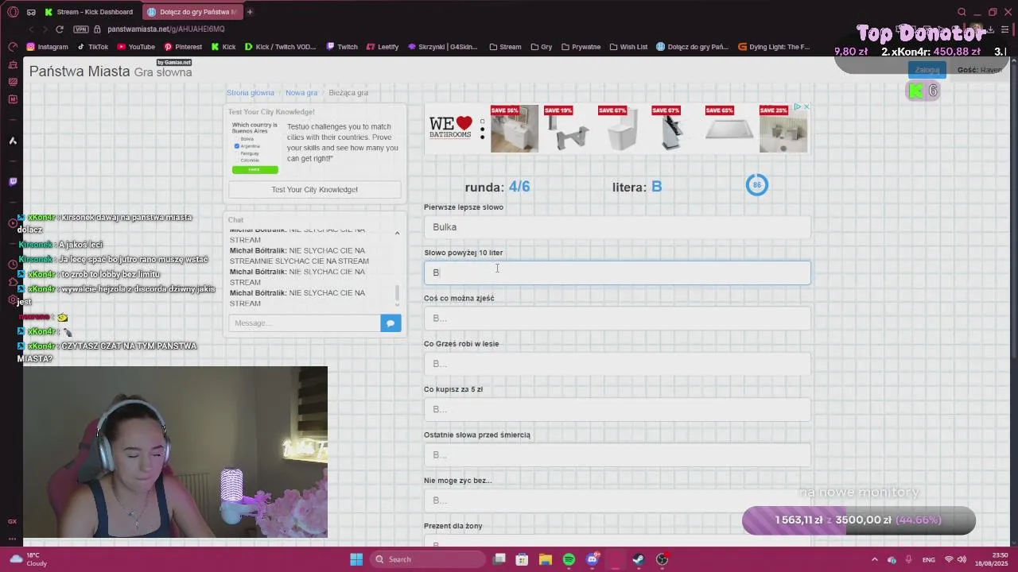
Task: Click Test Your City Knowledge button
Action: 315,189
